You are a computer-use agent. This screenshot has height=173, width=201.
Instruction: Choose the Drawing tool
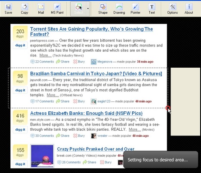click(x=119, y=9)
